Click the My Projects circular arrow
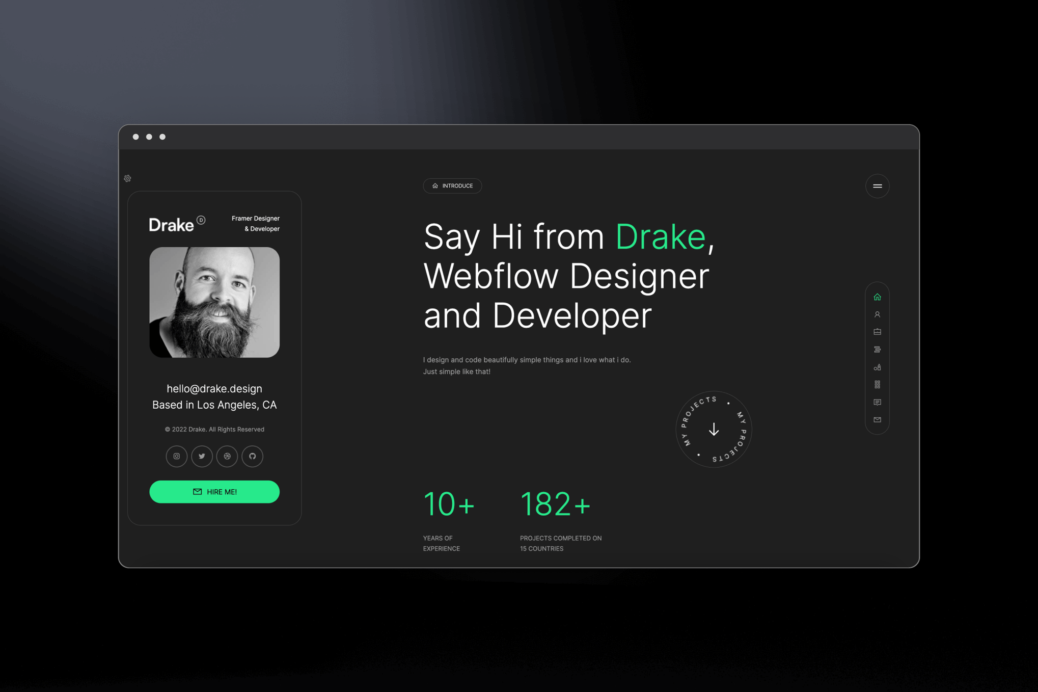 point(714,429)
